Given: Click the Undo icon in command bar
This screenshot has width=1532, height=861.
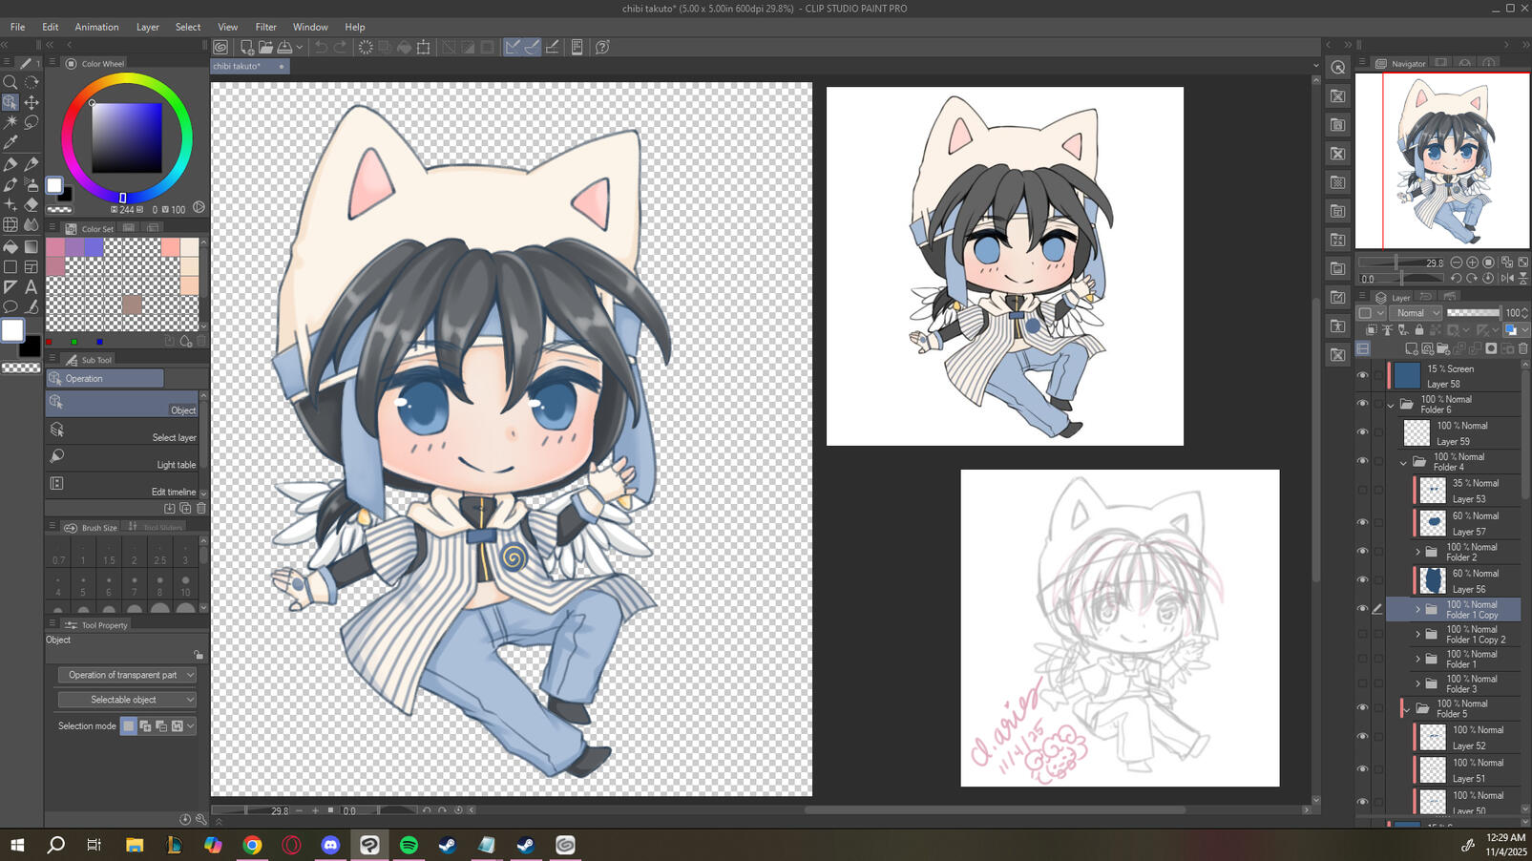Looking at the screenshot, I should pos(321,47).
